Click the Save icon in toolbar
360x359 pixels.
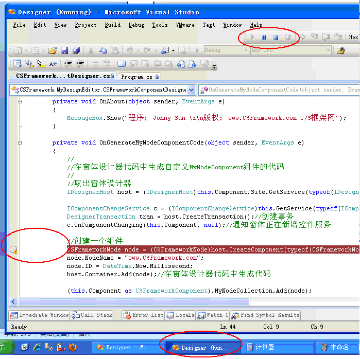(x=64, y=50)
